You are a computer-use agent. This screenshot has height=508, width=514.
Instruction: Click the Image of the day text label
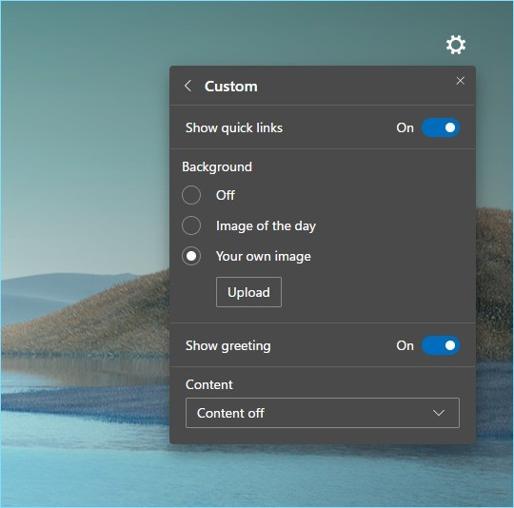[x=266, y=226]
